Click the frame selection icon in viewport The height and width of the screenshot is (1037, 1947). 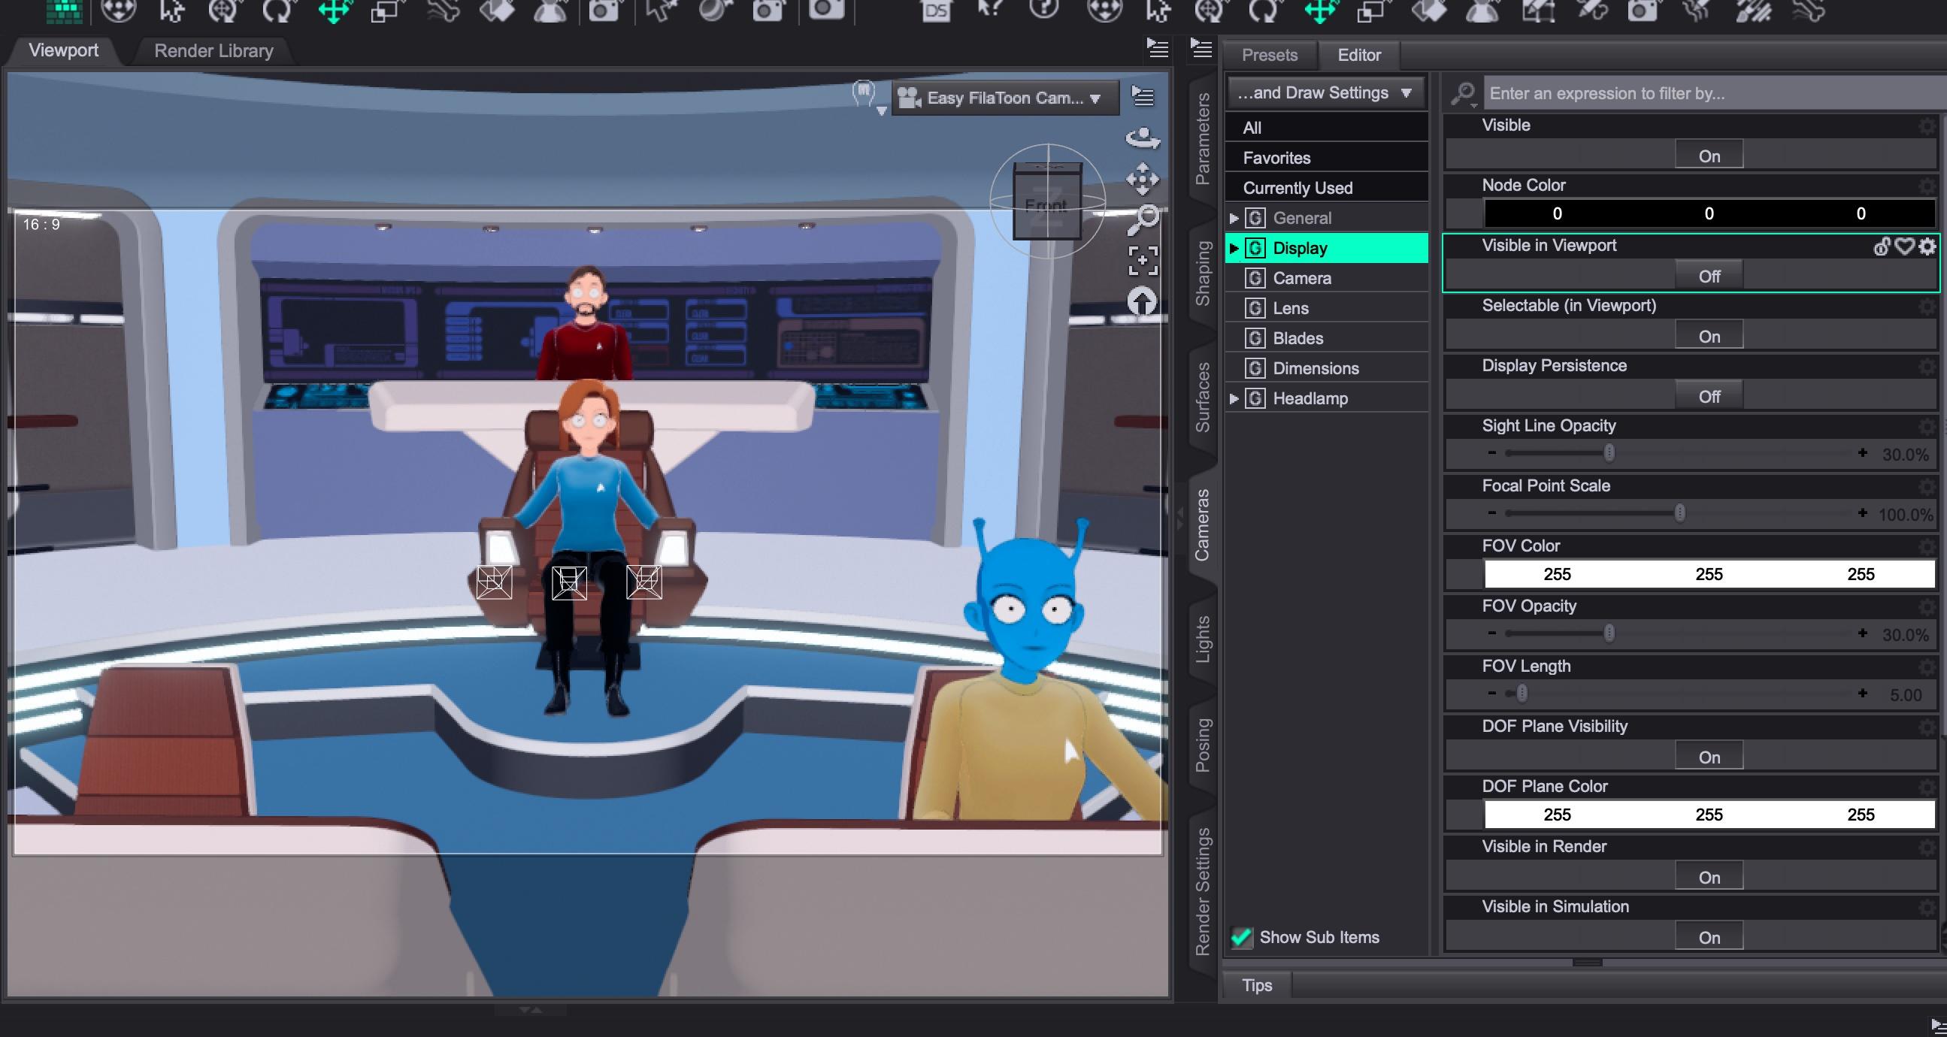tap(1143, 261)
